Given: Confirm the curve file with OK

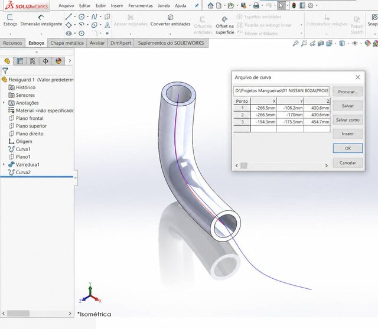Looking at the screenshot, I should pyautogui.click(x=348, y=148).
